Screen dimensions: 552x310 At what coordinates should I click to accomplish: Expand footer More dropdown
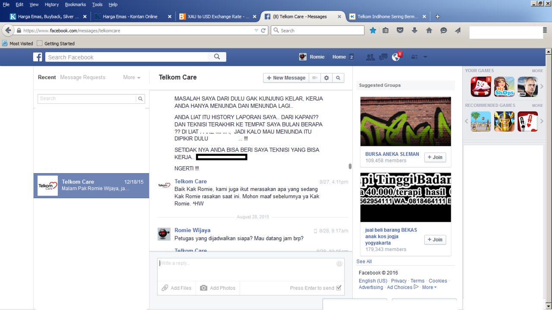pos(429,287)
